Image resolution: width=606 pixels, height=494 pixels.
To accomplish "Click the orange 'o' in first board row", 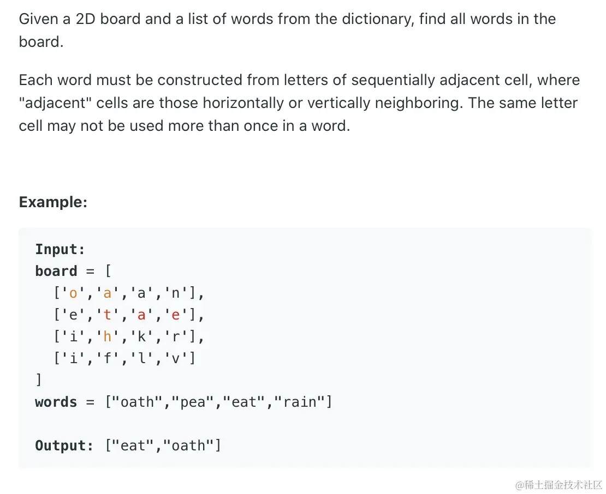I will pyautogui.click(x=74, y=293).
